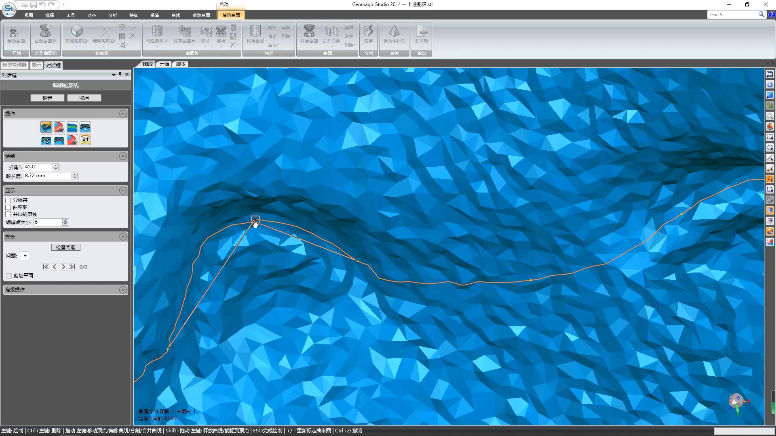Open the 问题 dropdown list
The width and height of the screenshot is (776, 436).
24,256
